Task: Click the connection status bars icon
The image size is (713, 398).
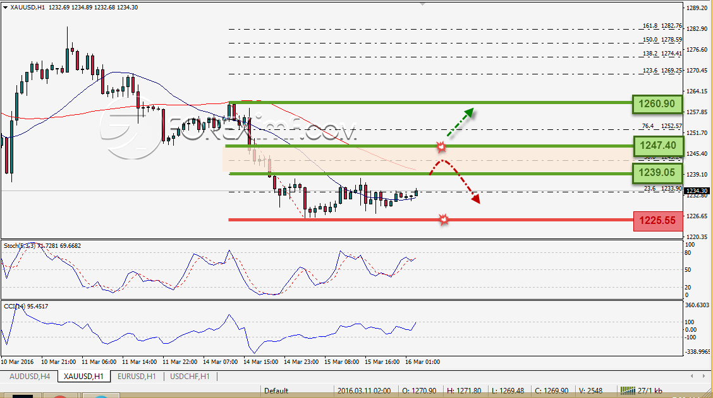Action: [628, 390]
